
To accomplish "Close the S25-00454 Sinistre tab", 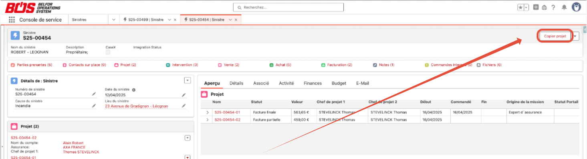I will click(x=236, y=20).
